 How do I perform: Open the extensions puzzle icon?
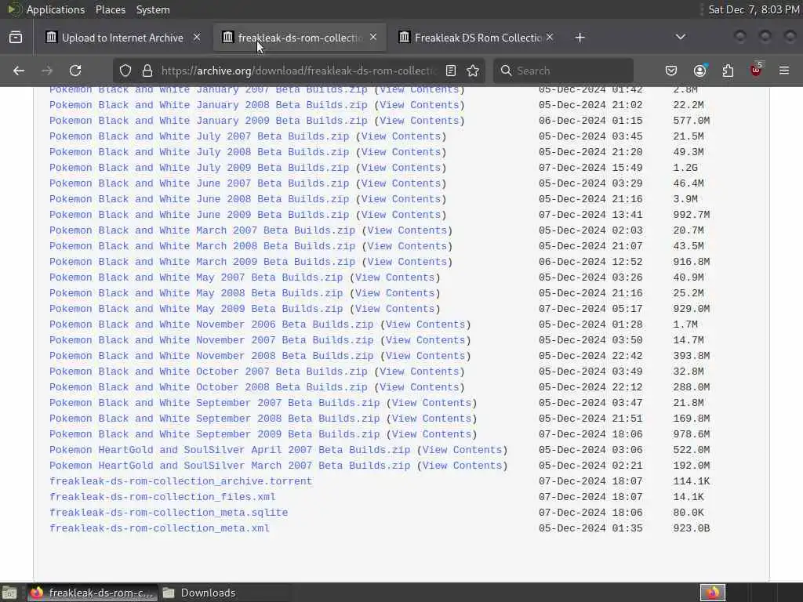(728, 71)
